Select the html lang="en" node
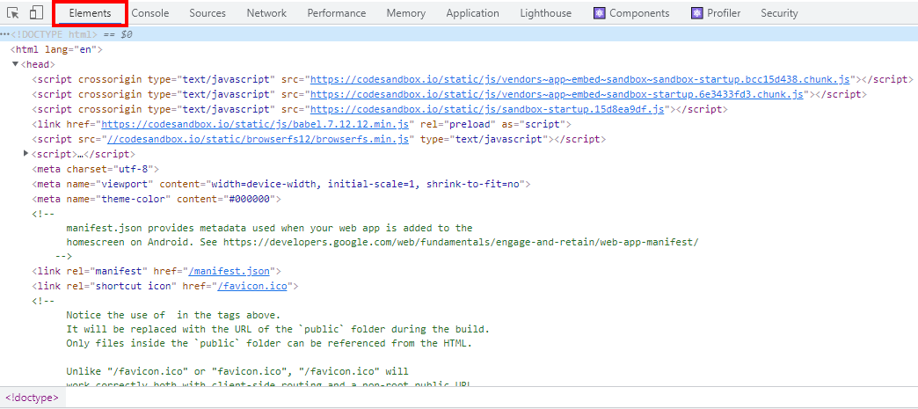918x409 pixels. [x=56, y=49]
